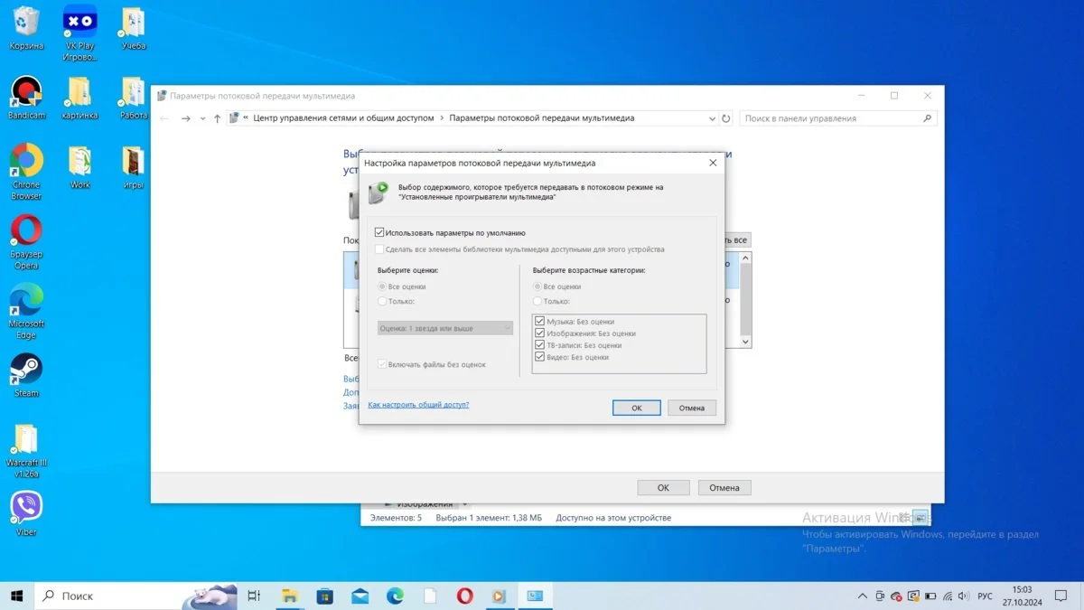This screenshot has width=1084, height=610.
Task: Switch the РУС input language indicator
Action: click(x=986, y=596)
